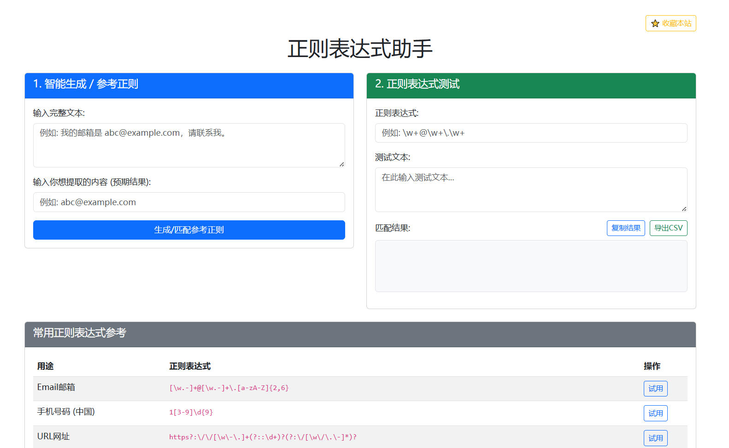
Task: Click the 预期结果 extraction content field
Action: click(x=189, y=202)
